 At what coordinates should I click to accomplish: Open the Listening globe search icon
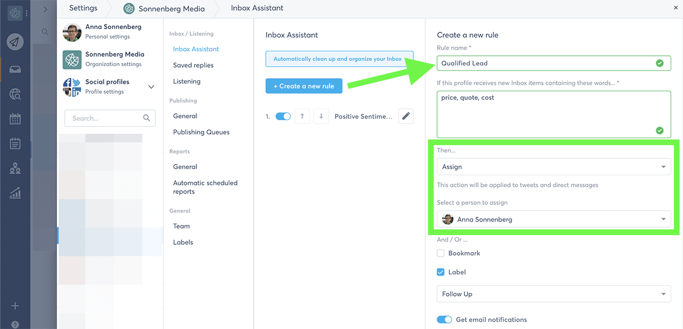pyautogui.click(x=15, y=94)
